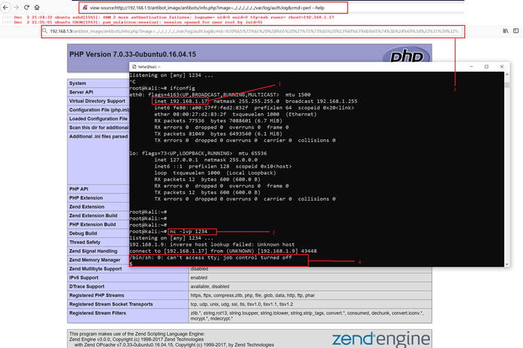
Task: Click the page icon before the view-source URL
Action: click(x=82, y=8)
